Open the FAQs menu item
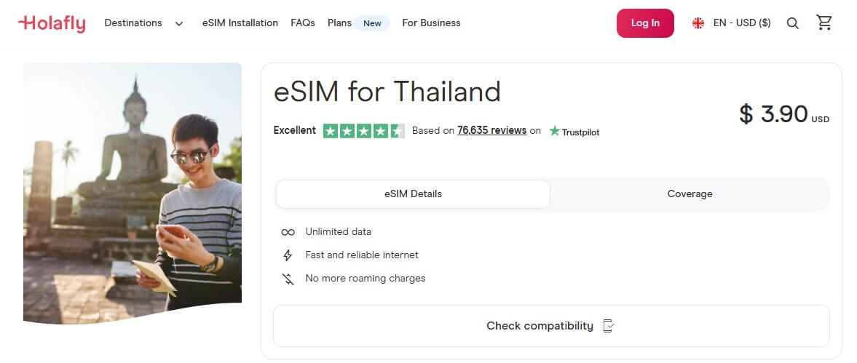Screen dimensions: 857x363 tap(303, 23)
